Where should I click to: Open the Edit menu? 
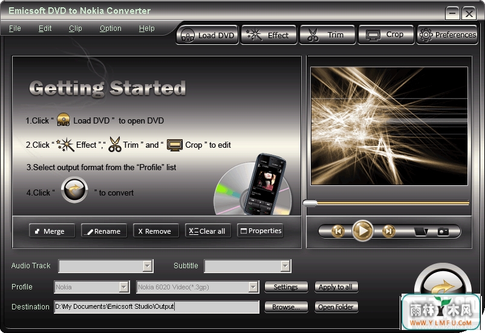click(45, 28)
